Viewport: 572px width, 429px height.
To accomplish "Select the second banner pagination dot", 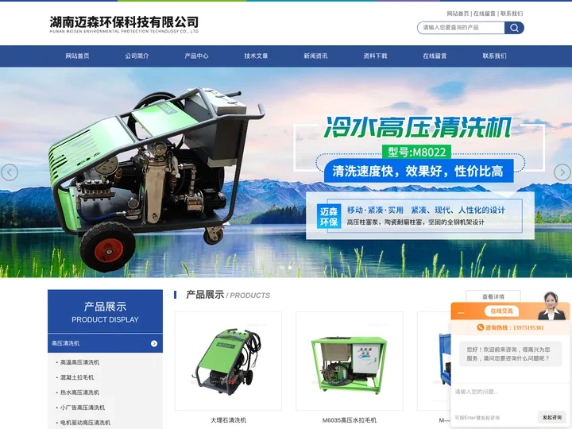I will pyautogui.click(x=290, y=268).
